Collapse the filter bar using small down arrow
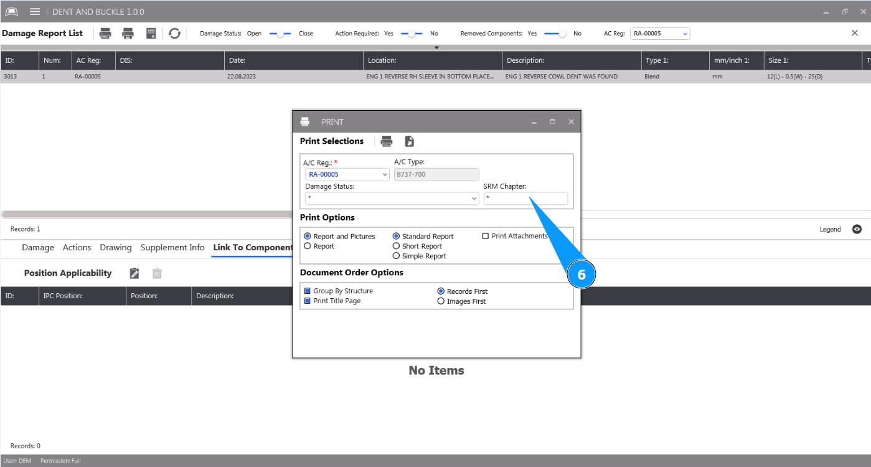 pos(436,47)
